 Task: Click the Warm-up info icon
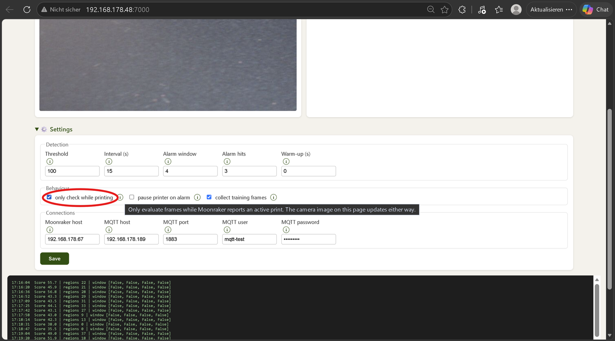point(286,162)
